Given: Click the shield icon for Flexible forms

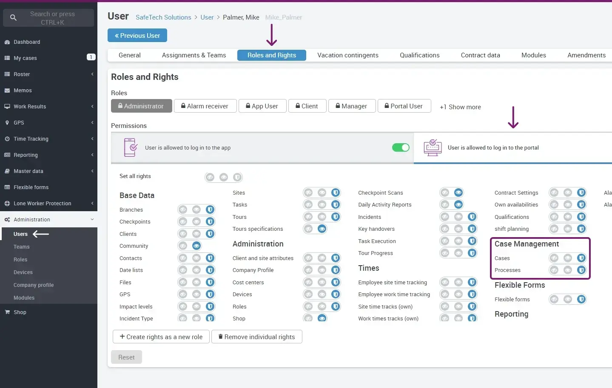Looking at the screenshot, I should pos(581,299).
